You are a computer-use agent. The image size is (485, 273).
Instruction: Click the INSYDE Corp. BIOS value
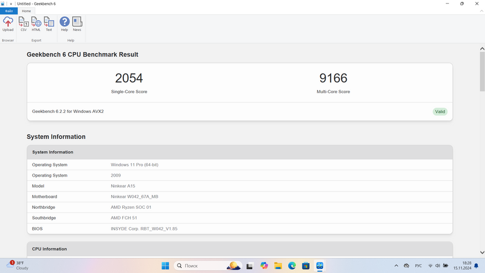pyautogui.click(x=144, y=229)
